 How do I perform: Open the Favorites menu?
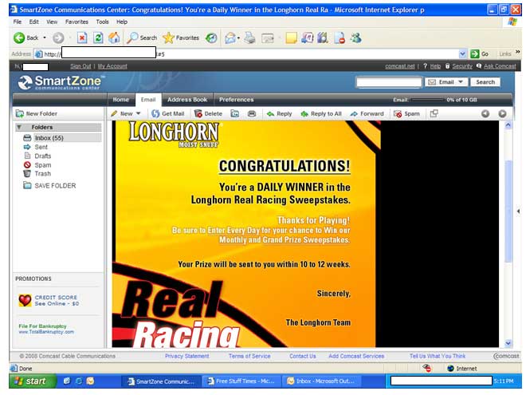pyautogui.click(x=77, y=22)
